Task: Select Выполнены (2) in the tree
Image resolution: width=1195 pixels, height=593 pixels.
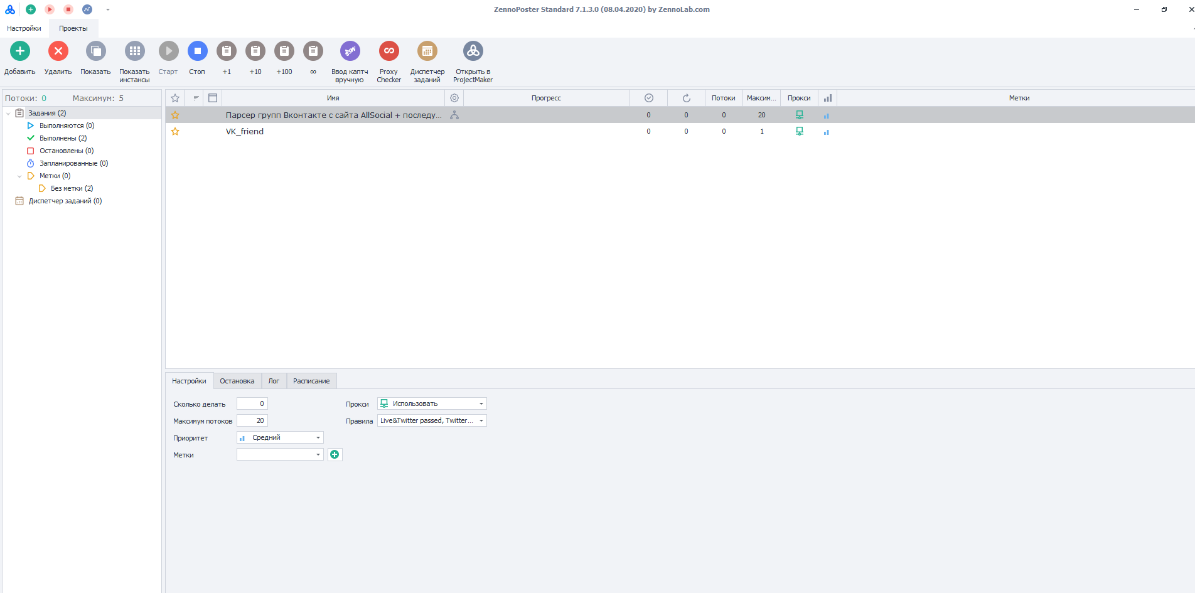Action: (x=63, y=138)
